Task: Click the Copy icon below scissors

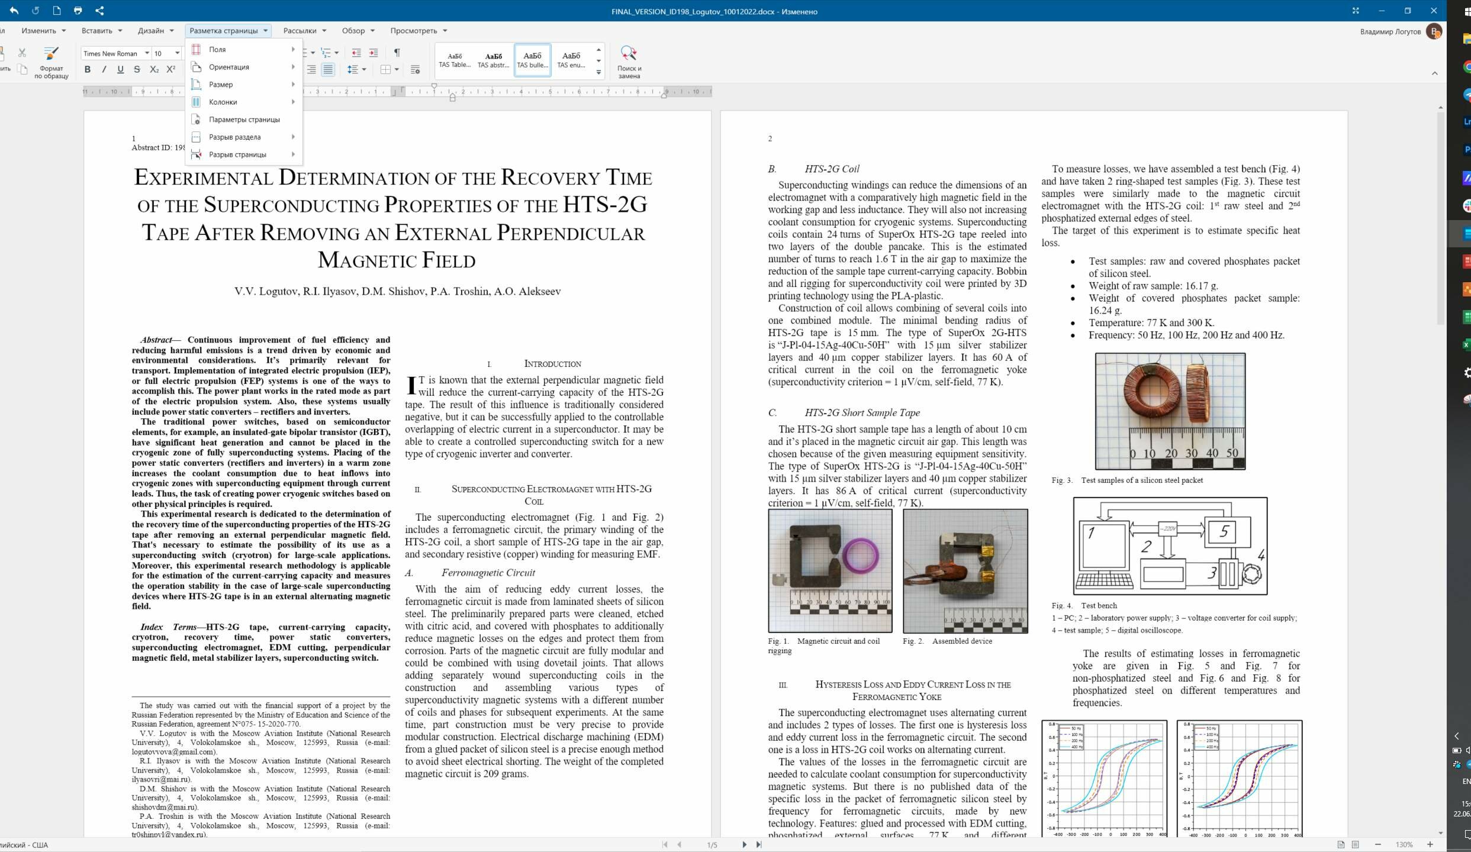Action: (22, 70)
